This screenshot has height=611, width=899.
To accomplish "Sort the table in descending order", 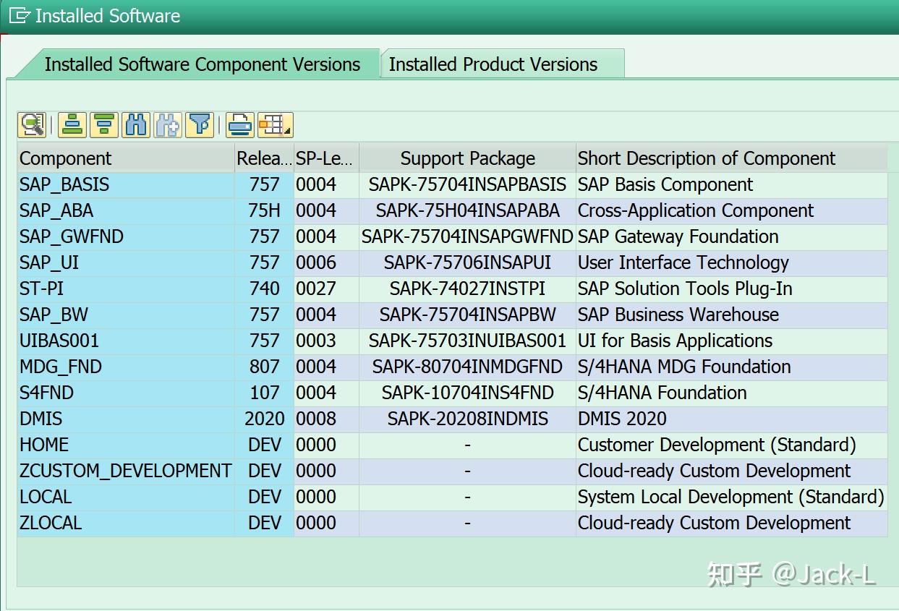I will [104, 125].
